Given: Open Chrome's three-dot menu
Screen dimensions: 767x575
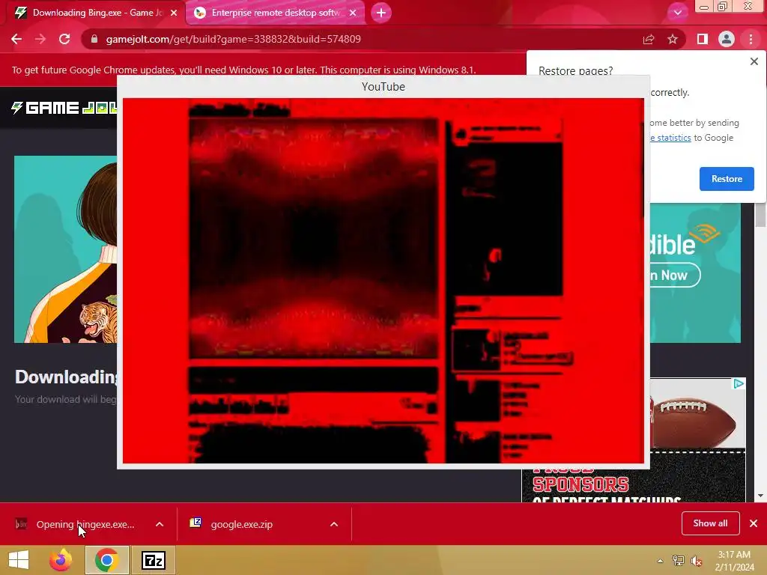Looking at the screenshot, I should [x=751, y=39].
